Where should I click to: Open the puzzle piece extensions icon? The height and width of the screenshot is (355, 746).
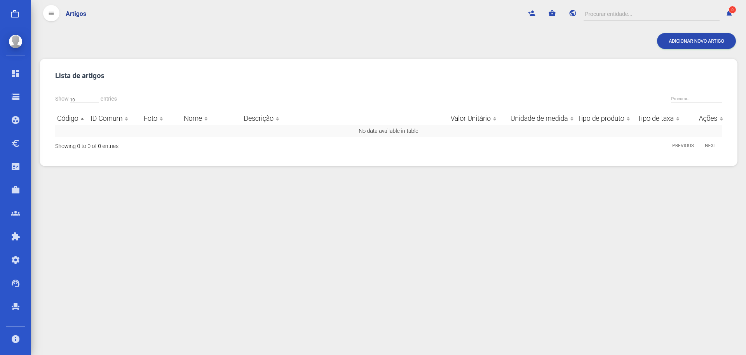16,237
